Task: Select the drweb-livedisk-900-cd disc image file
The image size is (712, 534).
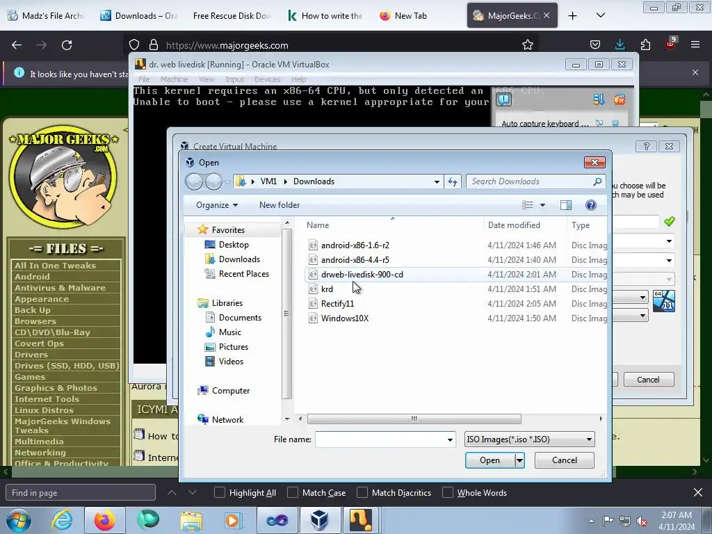Action: coord(362,274)
